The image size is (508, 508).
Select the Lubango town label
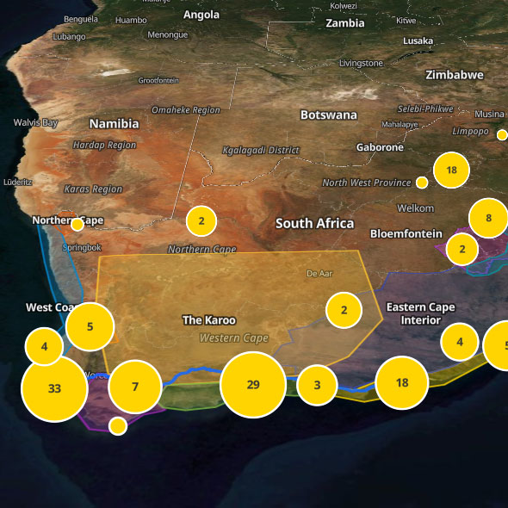tap(69, 37)
